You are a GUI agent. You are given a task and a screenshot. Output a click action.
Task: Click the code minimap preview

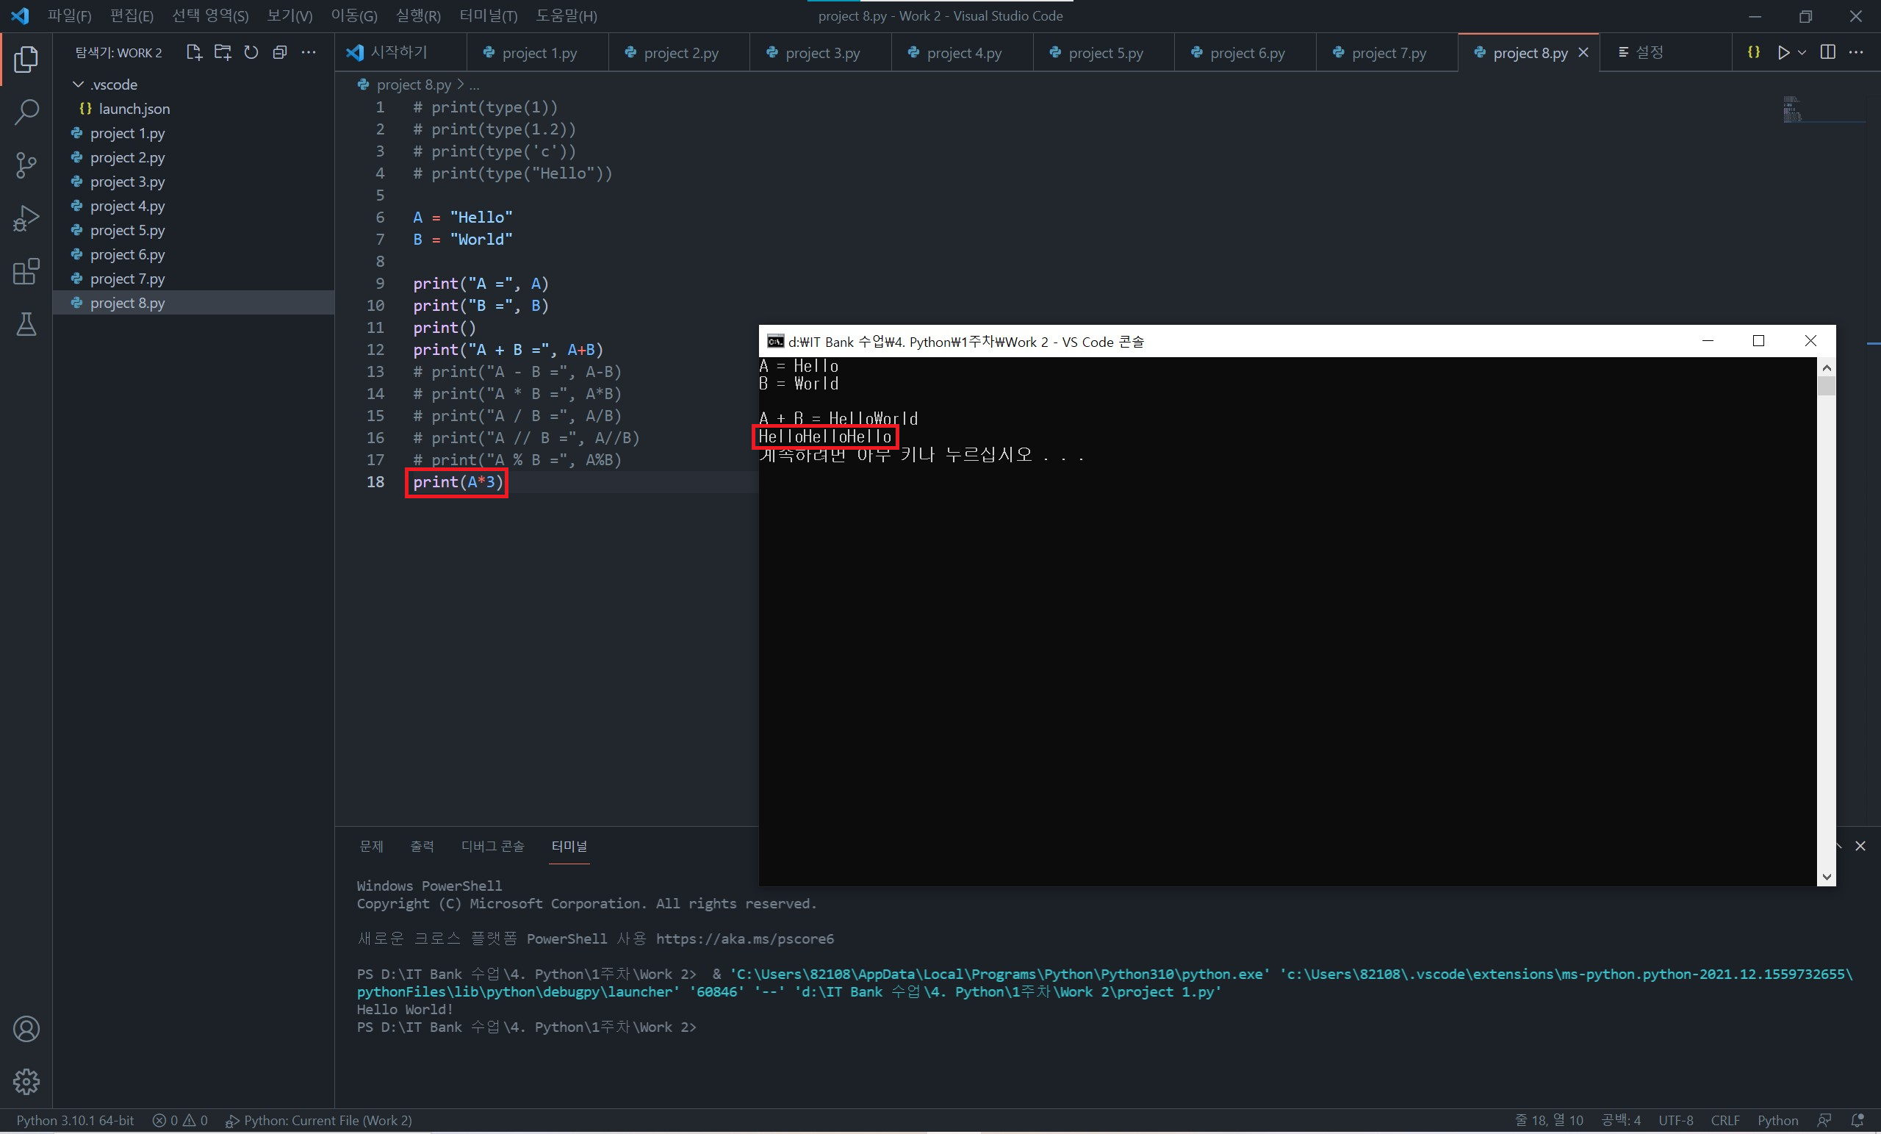coord(1792,110)
